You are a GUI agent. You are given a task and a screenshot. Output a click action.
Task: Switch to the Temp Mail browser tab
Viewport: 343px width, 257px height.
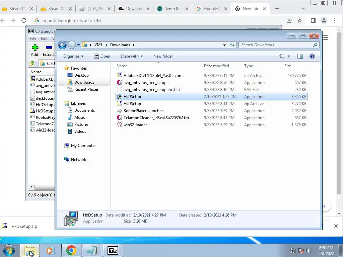pyautogui.click(x=173, y=9)
